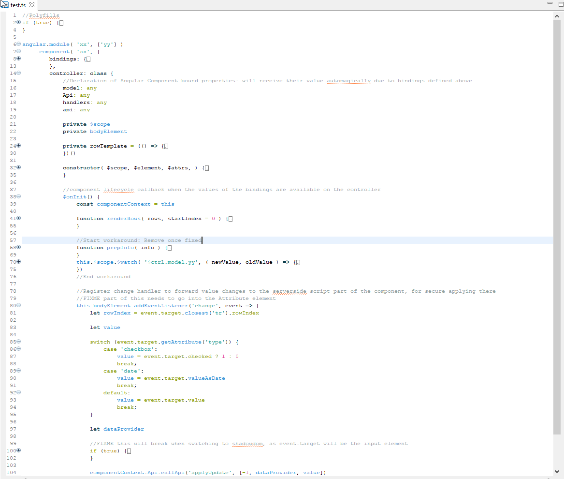The width and height of the screenshot is (564, 479).
Task: Expand folded block at line 2 'if (true)'
Action: coord(19,22)
